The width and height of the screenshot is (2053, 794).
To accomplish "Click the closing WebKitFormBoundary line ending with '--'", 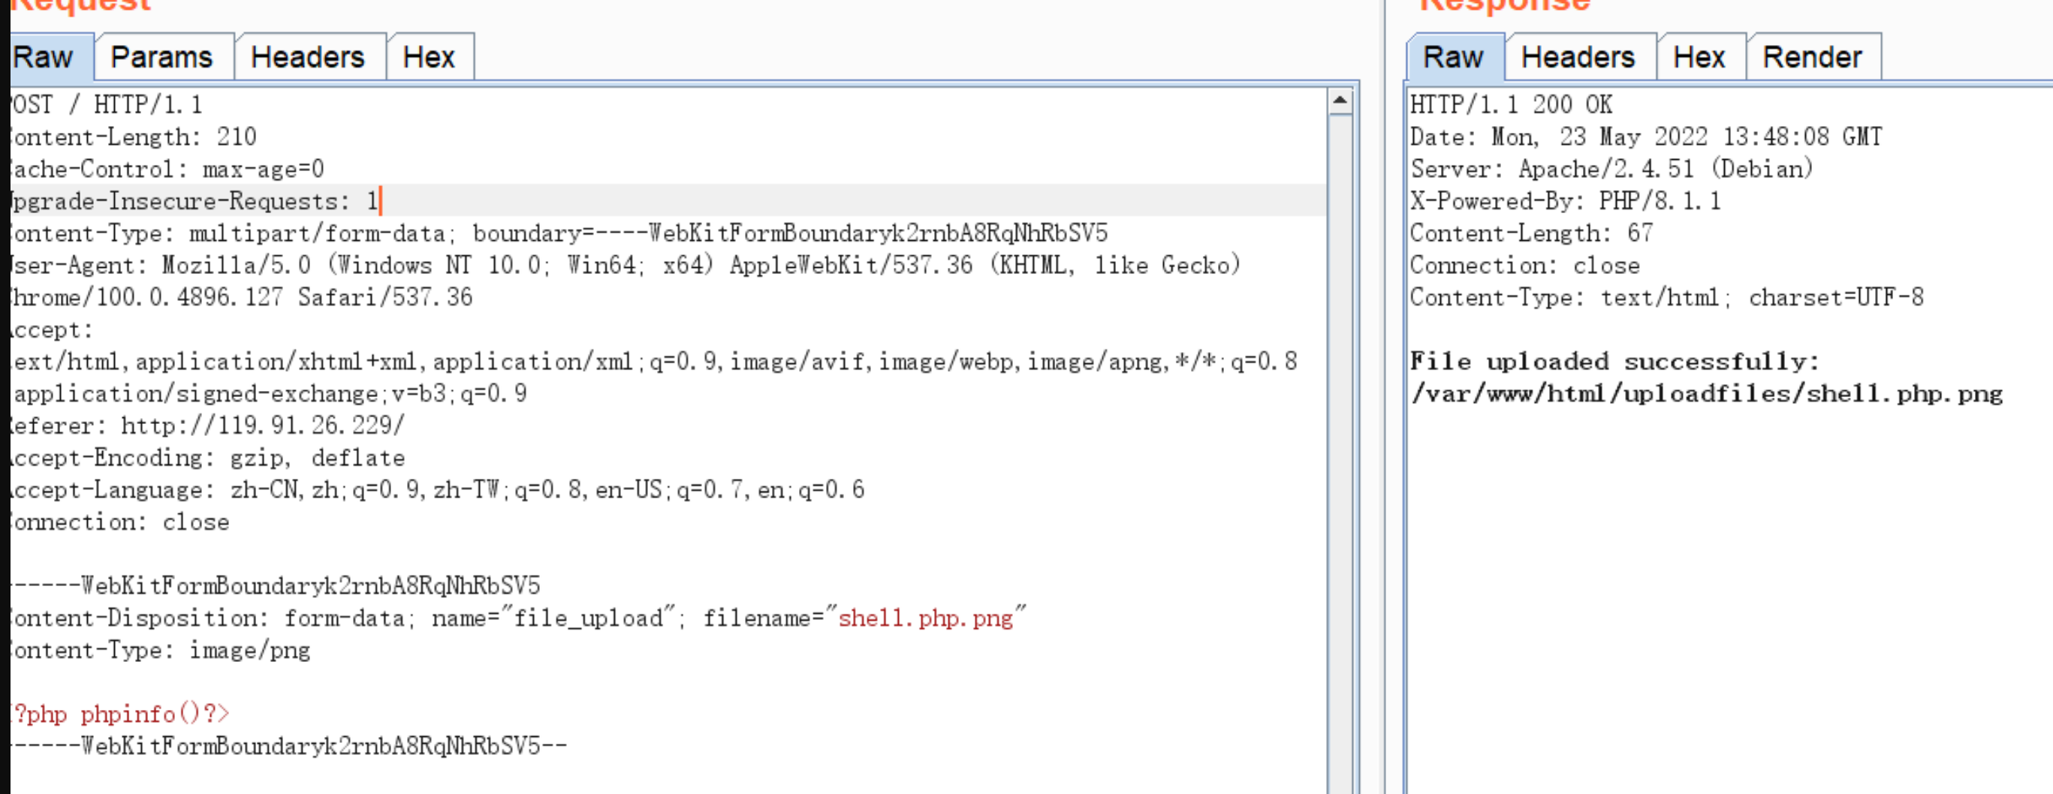I will click(288, 746).
